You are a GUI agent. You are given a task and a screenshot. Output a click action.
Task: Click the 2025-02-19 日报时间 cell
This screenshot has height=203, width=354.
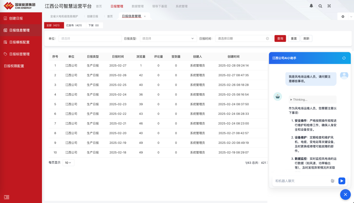(x=118, y=143)
